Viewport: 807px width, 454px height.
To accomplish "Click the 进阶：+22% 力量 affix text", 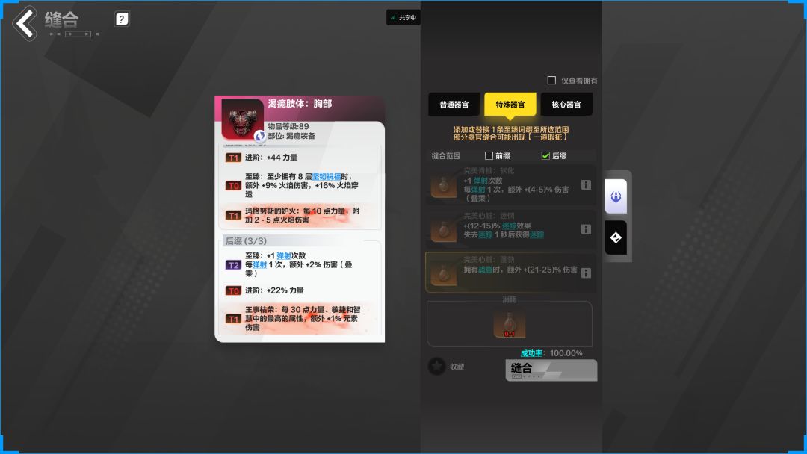I will (x=274, y=290).
